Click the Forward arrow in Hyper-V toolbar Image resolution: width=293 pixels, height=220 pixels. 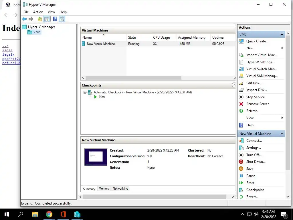(x=31, y=19)
